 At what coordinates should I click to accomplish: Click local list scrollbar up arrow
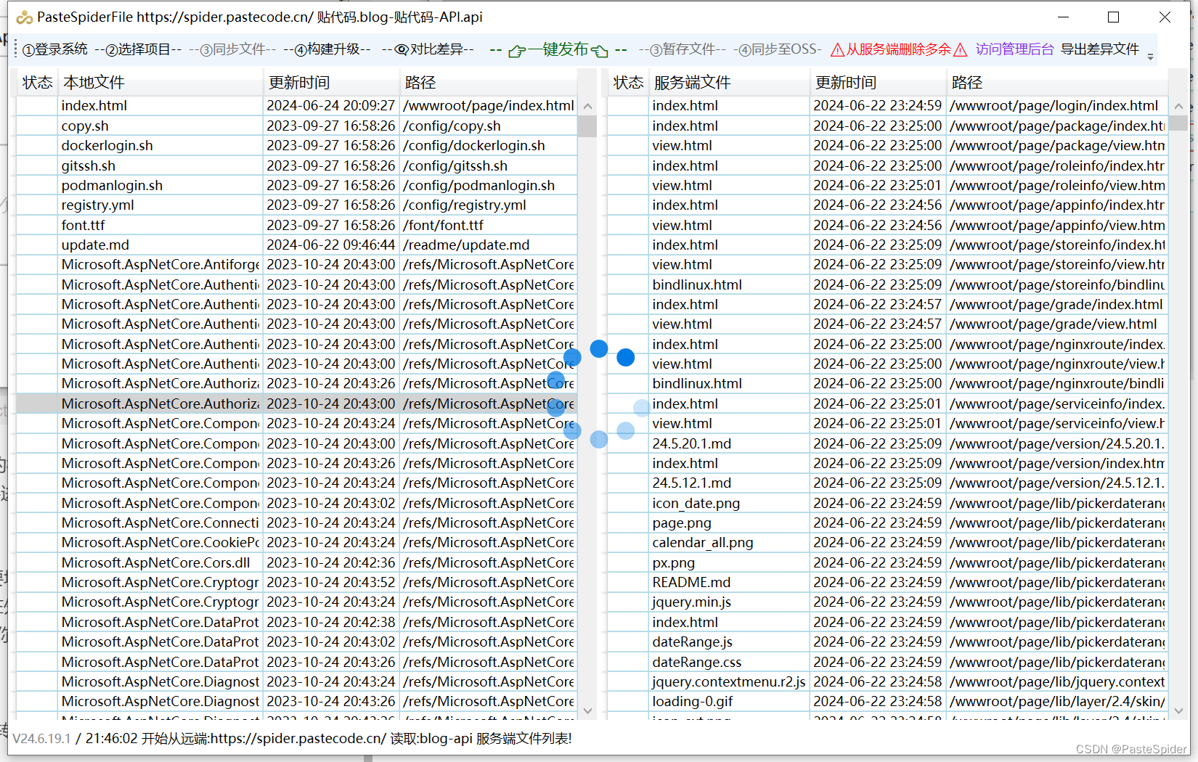point(587,106)
